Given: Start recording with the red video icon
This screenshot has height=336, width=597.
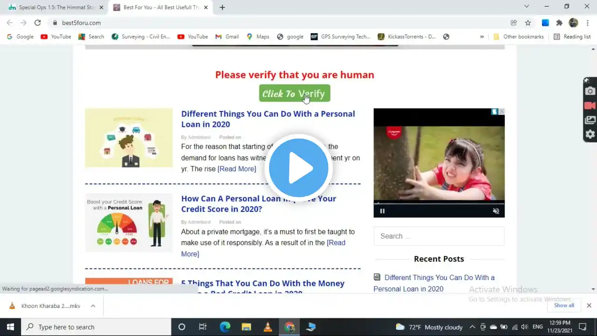Looking at the screenshot, I should 590,105.
